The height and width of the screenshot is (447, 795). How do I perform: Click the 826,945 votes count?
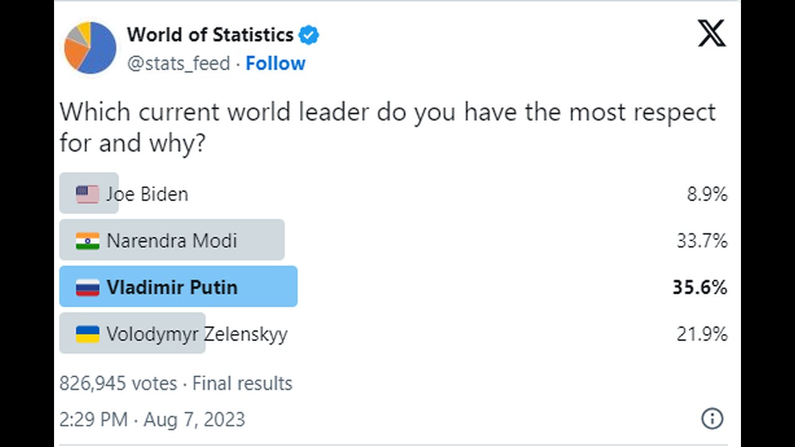pos(118,383)
